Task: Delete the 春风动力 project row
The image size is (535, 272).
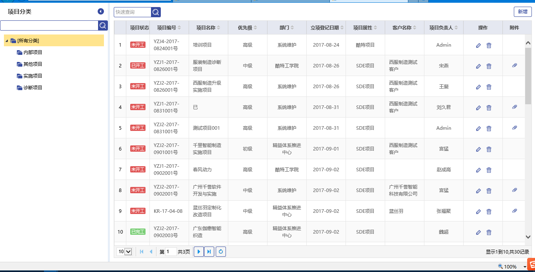Action: point(489,170)
